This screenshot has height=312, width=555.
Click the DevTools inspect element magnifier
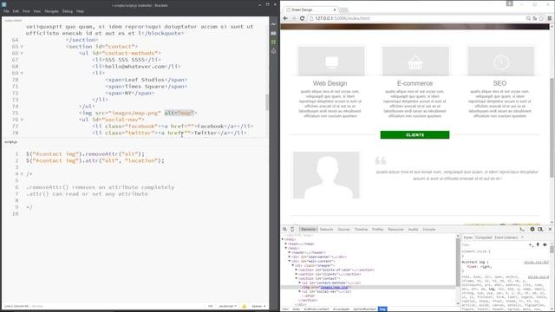pyautogui.click(x=284, y=229)
